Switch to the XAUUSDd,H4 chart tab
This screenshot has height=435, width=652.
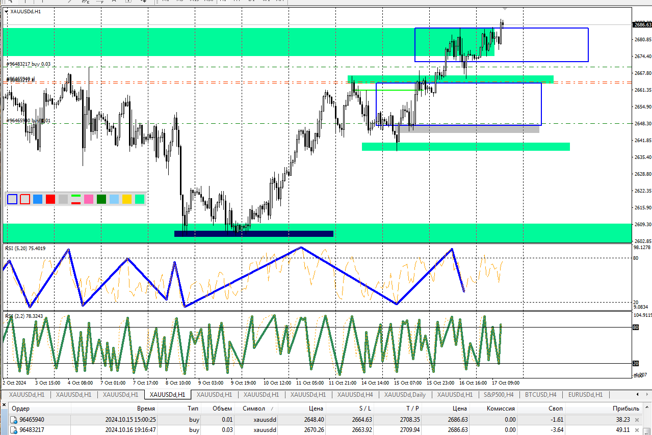click(x=355, y=395)
